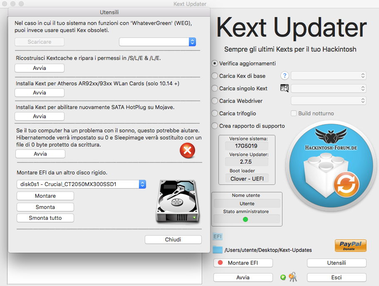The width and height of the screenshot is (379, 286).
Task: Click the Updater version value 2.7.5
Action: click(x=246, y=162)
